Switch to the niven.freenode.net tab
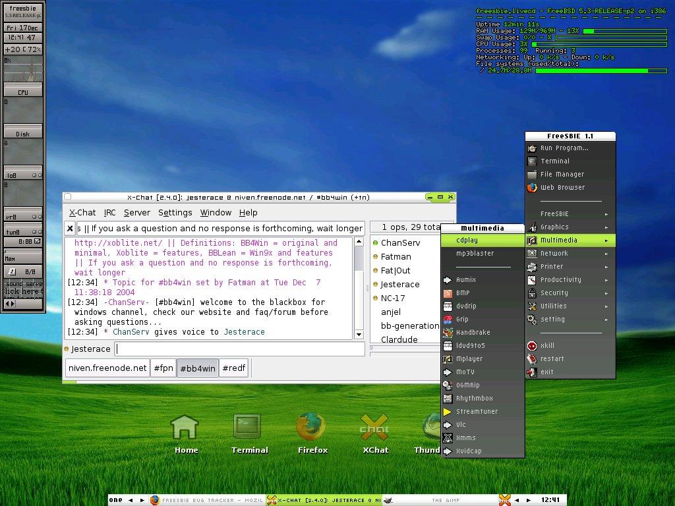 pos(107,368)
